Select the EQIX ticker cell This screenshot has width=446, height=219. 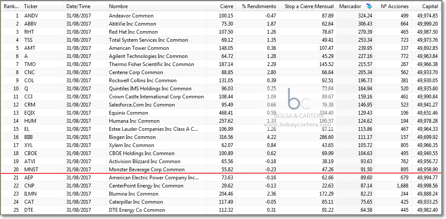pyautogui.click(x=29, y=113)
